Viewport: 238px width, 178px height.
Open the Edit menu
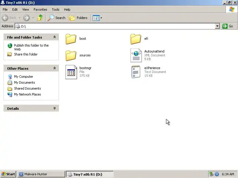click(x=15, y=9)
